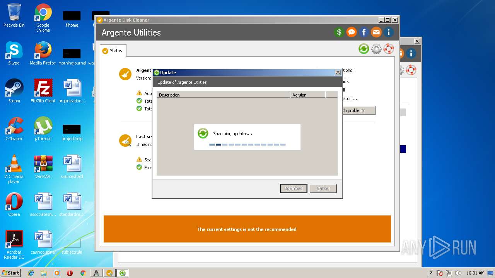
Task: Select the casinooriginal Word document
Action: pos(43,242)
